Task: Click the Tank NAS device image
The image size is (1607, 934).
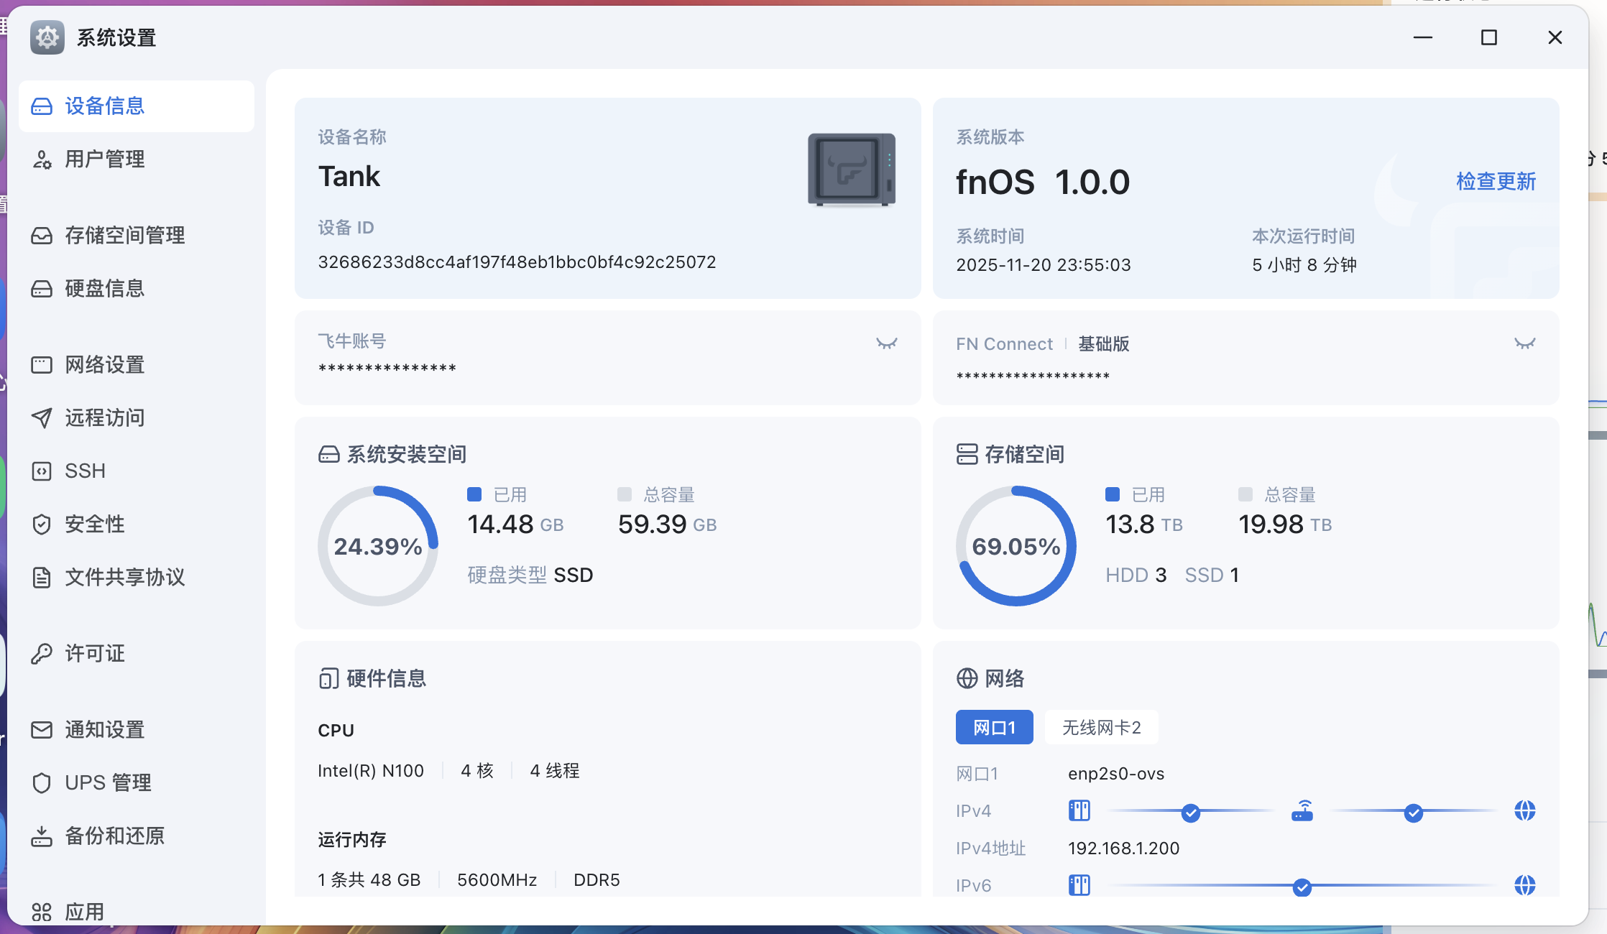Action: (851, 170)
